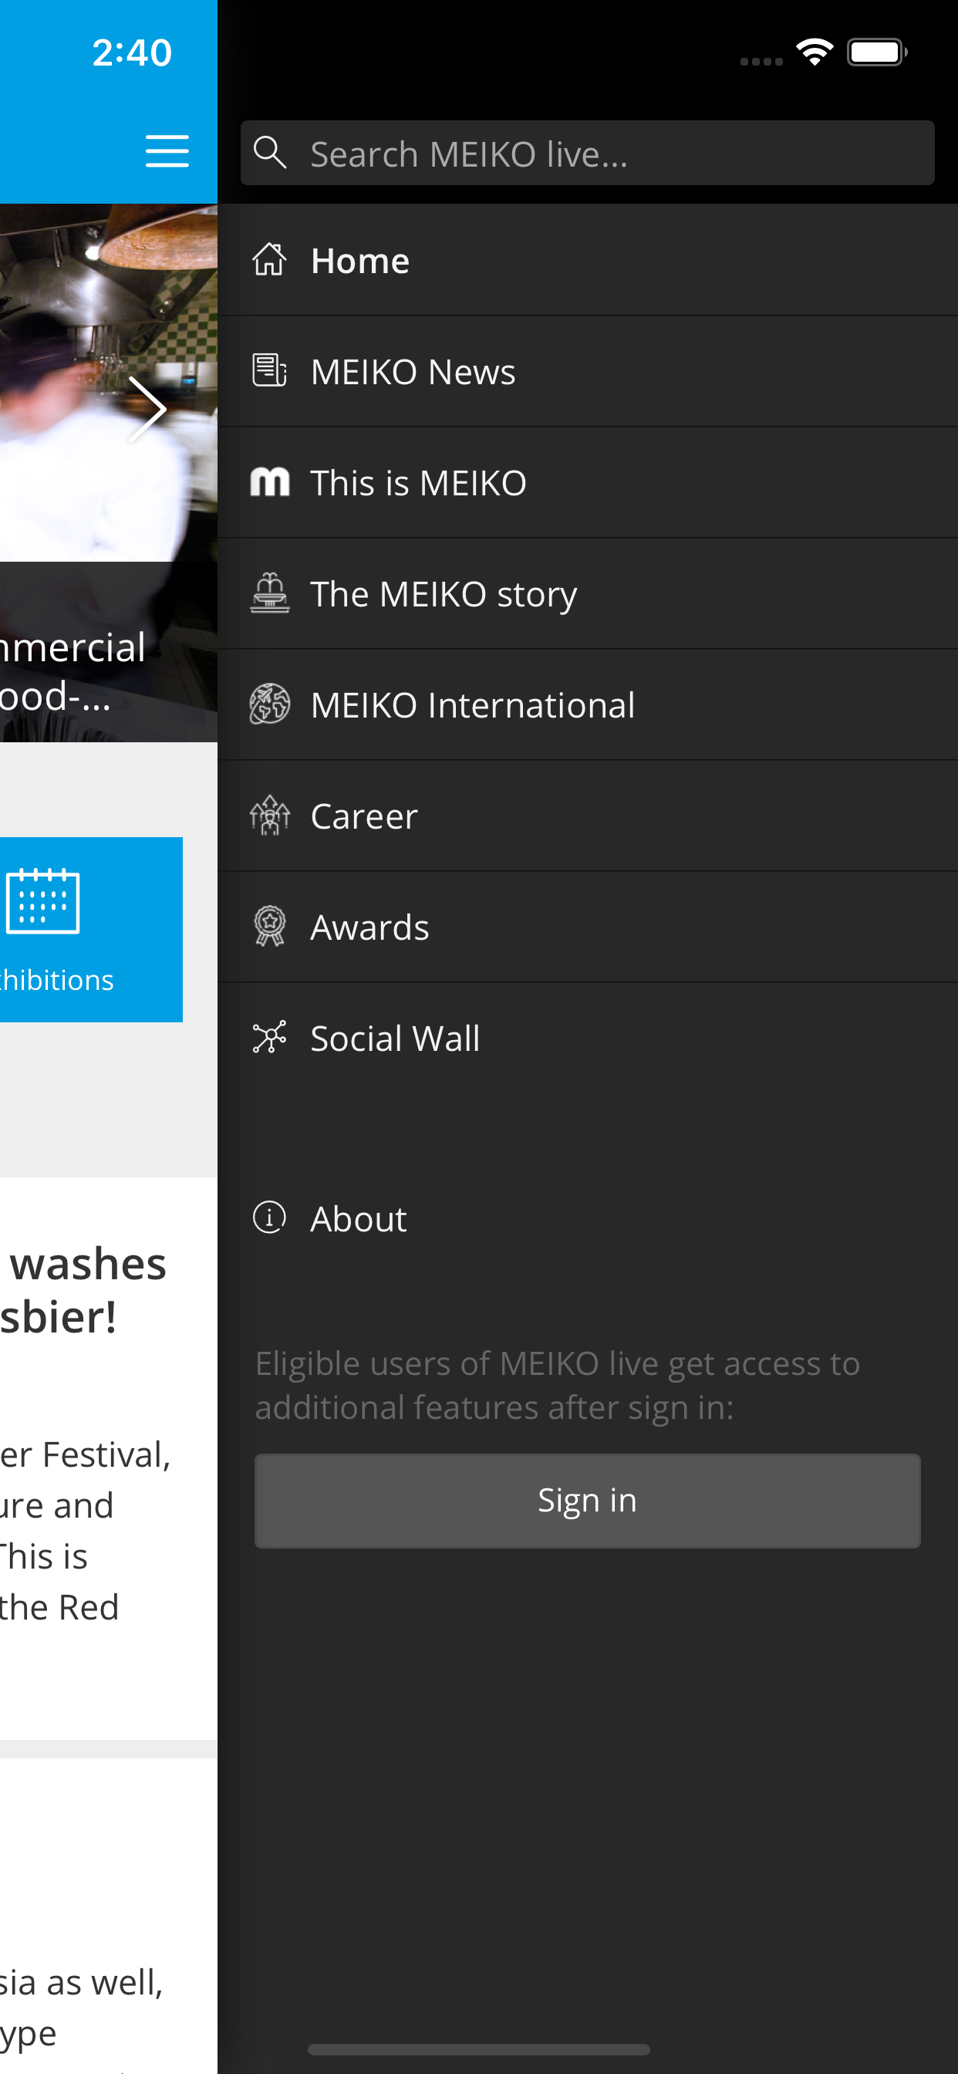Open the Career menu item
958x2074 pixels.
coord(587,816)
